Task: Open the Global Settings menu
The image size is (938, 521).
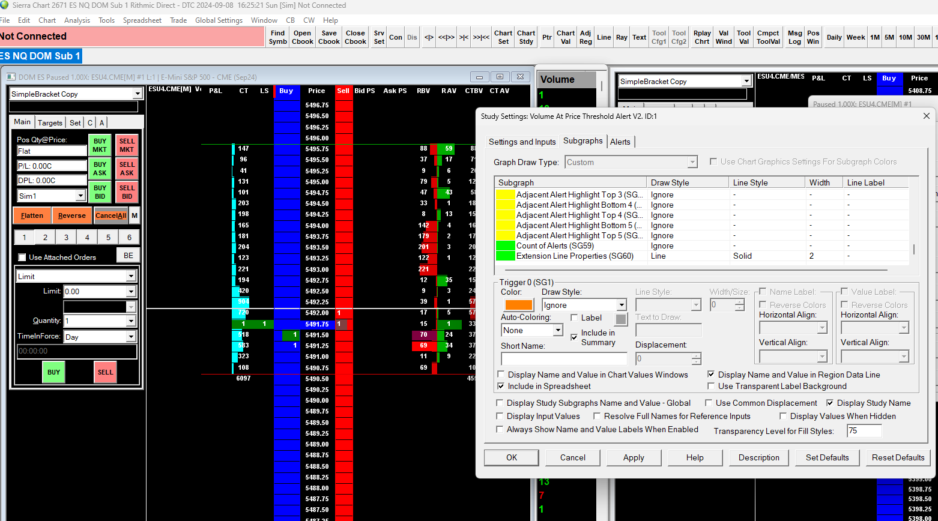Action: coord(219,20)
